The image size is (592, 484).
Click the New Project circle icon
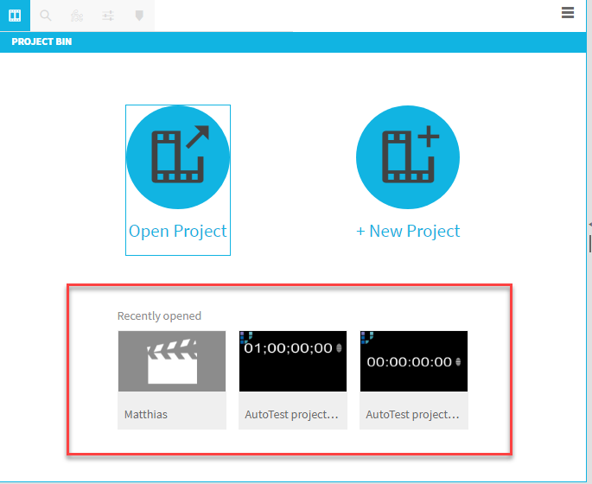coord(408,158)
